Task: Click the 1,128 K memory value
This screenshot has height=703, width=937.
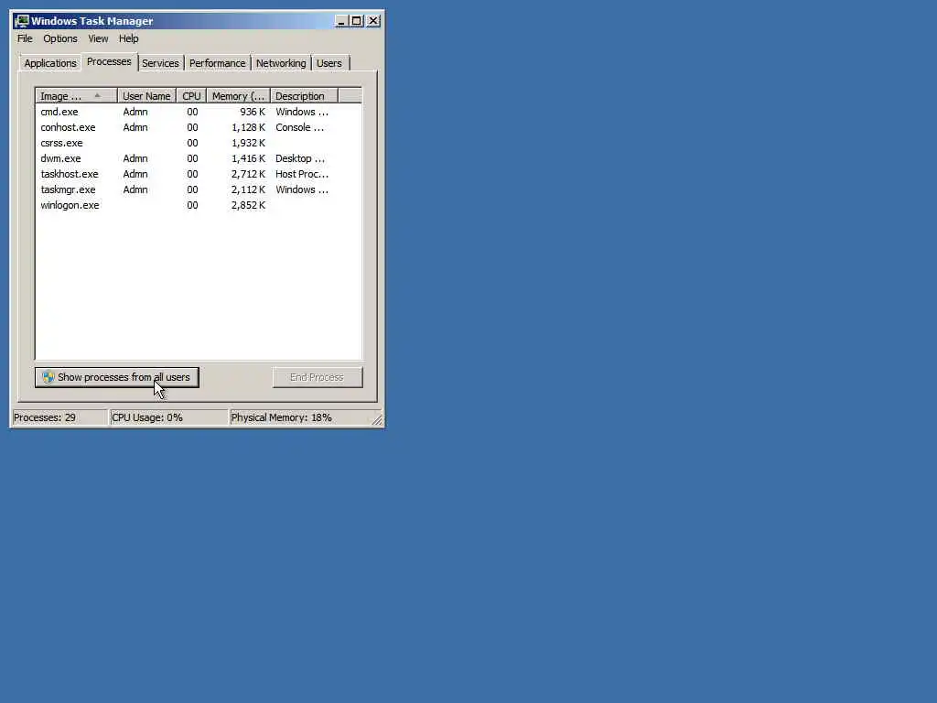Action: click(x=248, y=127)
